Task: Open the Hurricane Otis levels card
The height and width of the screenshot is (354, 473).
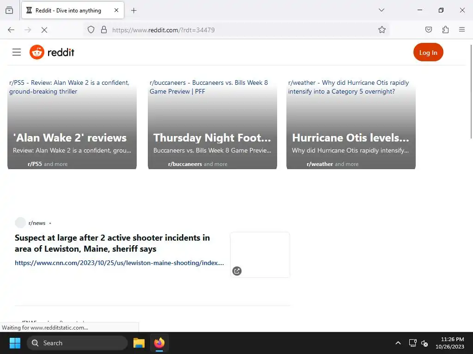Action: click(x=351, y=124)
